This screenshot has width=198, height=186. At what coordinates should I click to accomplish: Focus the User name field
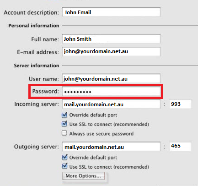click(x=111, y=78)
